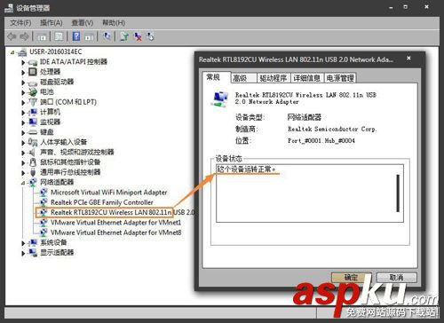Click the 监视器 category icon
The width and height of the screenshot is (444, 323).
tap(33, 122)
